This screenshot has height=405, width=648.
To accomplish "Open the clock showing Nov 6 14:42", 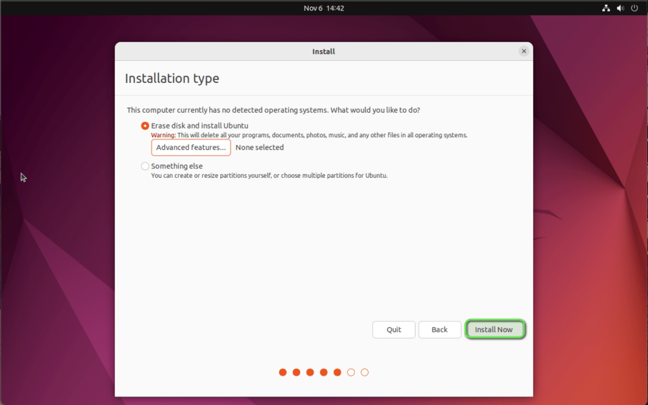I will point(323,8).
